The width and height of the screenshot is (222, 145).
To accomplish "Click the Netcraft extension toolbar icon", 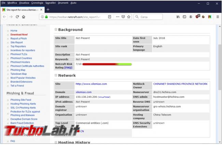I will [x=210, y=17].
